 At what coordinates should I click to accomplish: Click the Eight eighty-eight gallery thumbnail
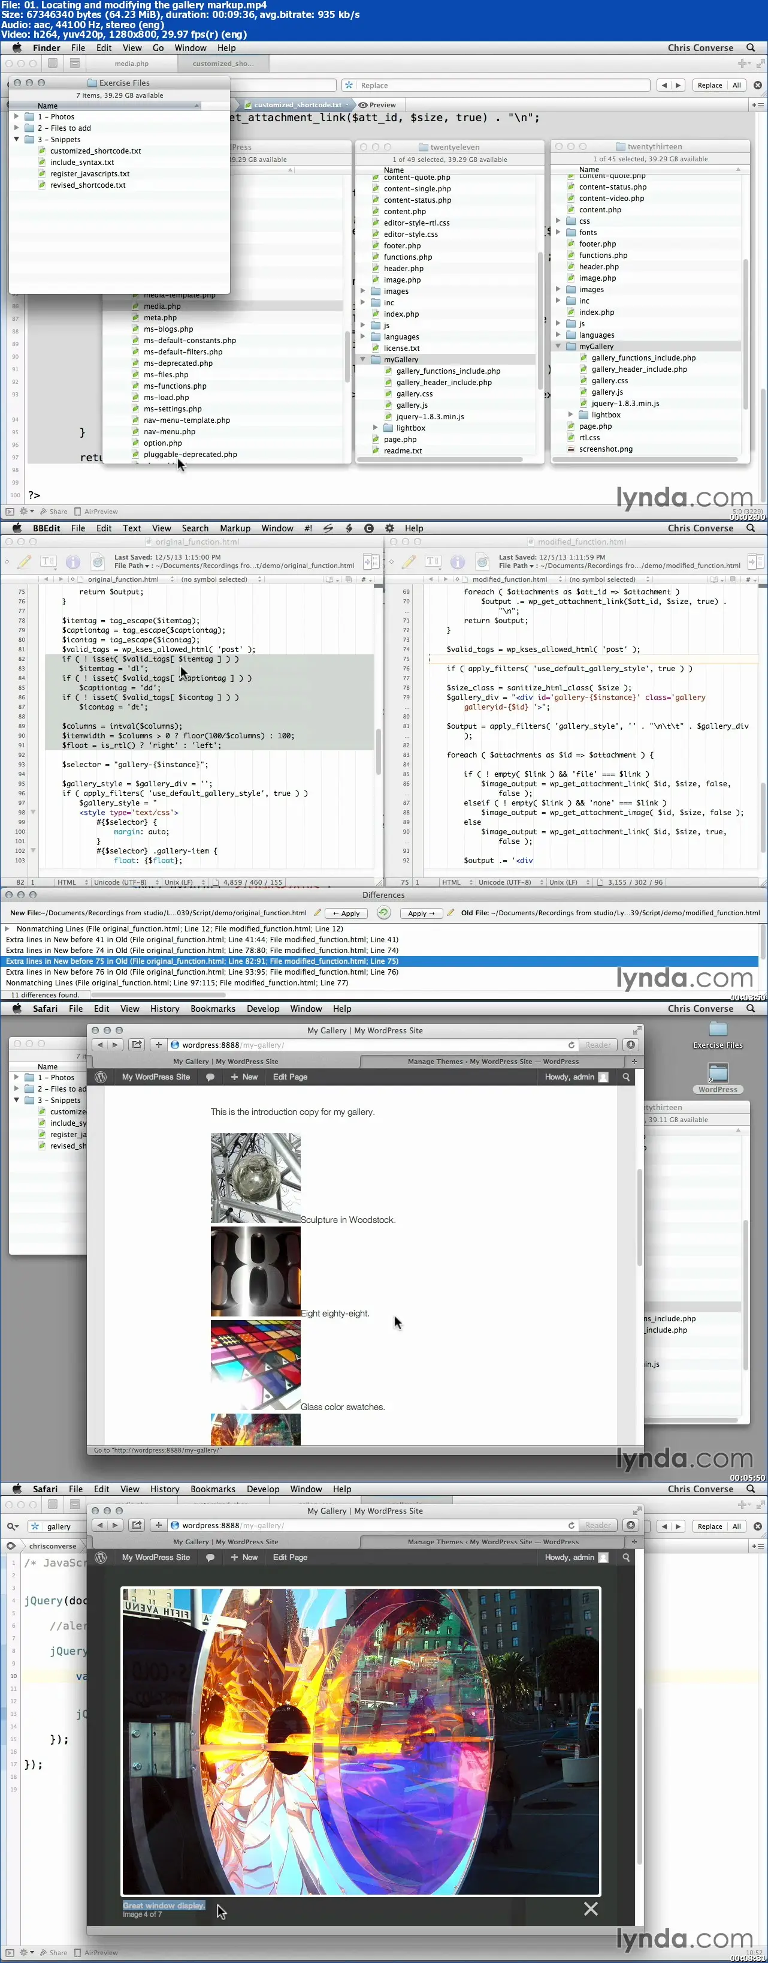(255, 1271)
